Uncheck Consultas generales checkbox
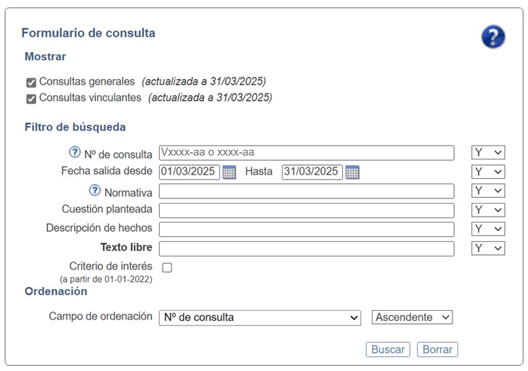This screenshot has width=528, height=371. coord(31,82)
